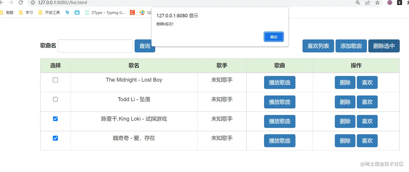The image size is (409, 172).
Task: Delete The Midnight - Lost Boy row
Action: click(345, 83)
